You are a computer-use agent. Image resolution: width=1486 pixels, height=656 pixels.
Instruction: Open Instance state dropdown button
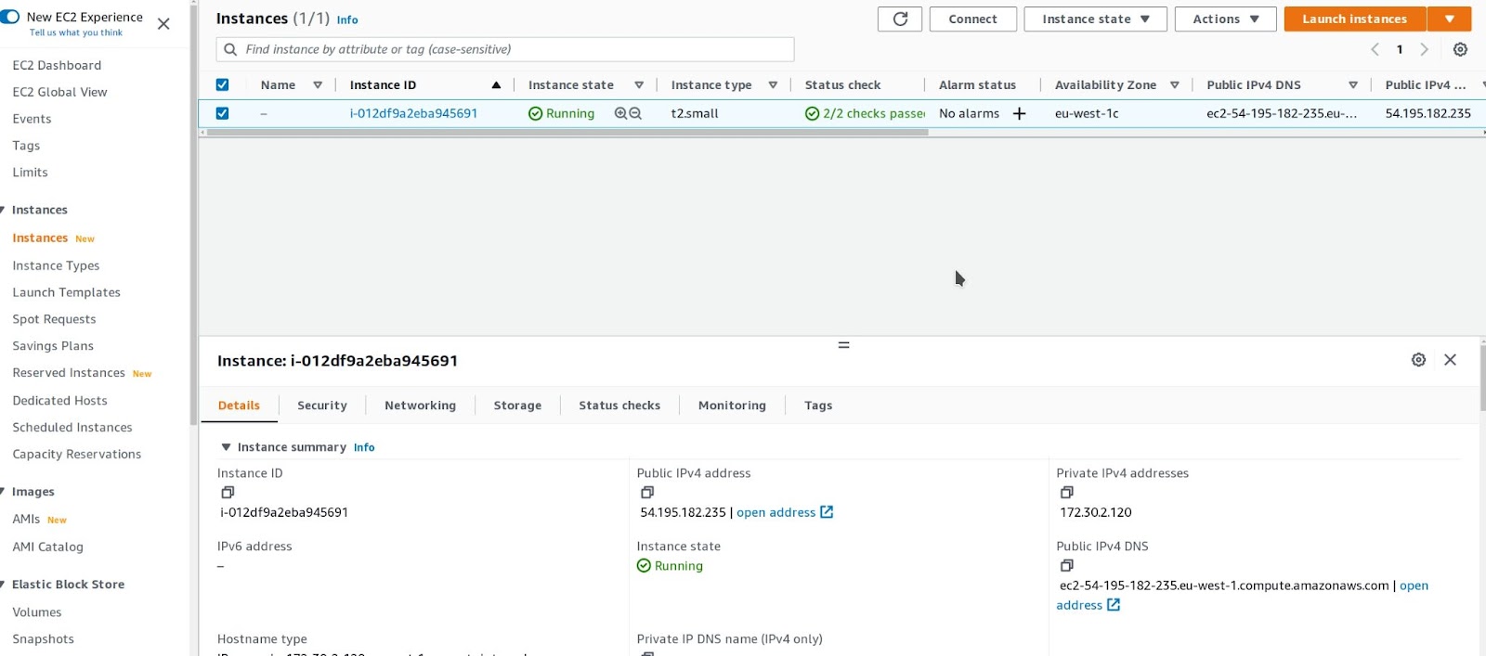[x=1095, y=19]
